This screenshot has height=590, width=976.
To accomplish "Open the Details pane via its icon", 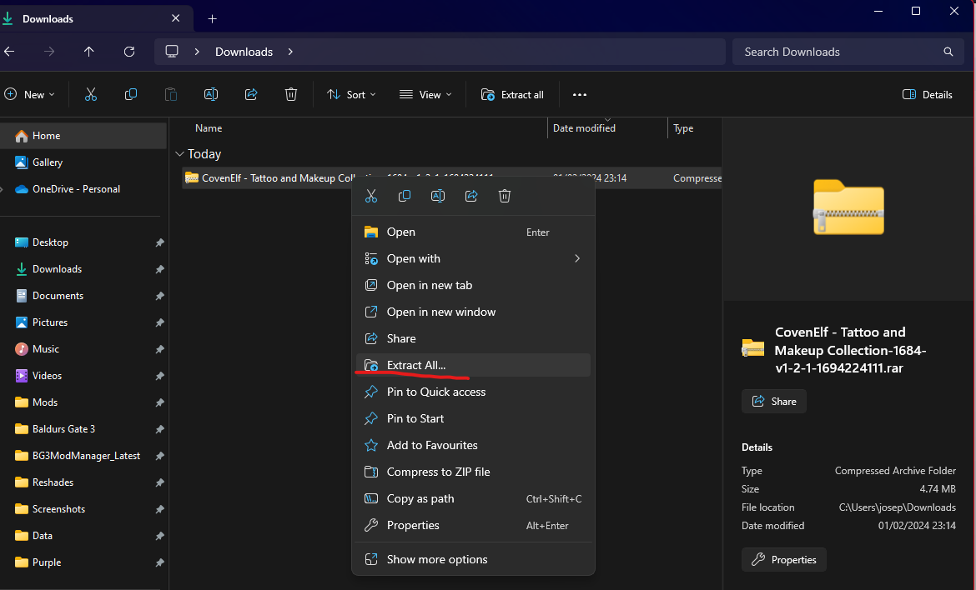I will pos(927,94).
